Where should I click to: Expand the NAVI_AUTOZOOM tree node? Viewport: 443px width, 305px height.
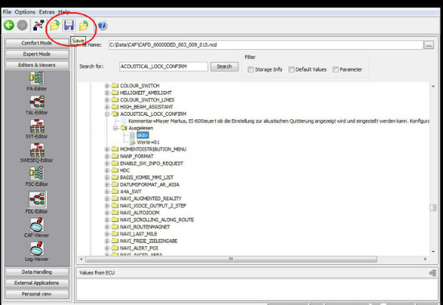coord(107,212)
